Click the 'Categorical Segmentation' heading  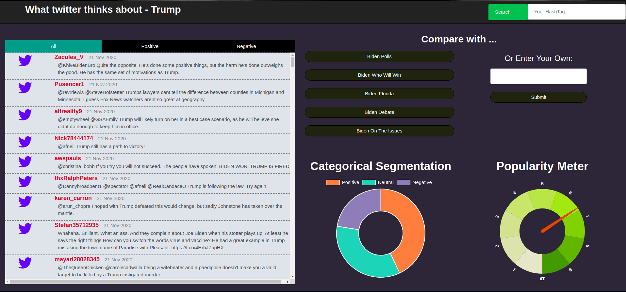pos(381,166)
